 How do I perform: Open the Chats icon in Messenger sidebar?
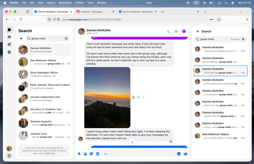pyautogui.click(x=9, y=30)
